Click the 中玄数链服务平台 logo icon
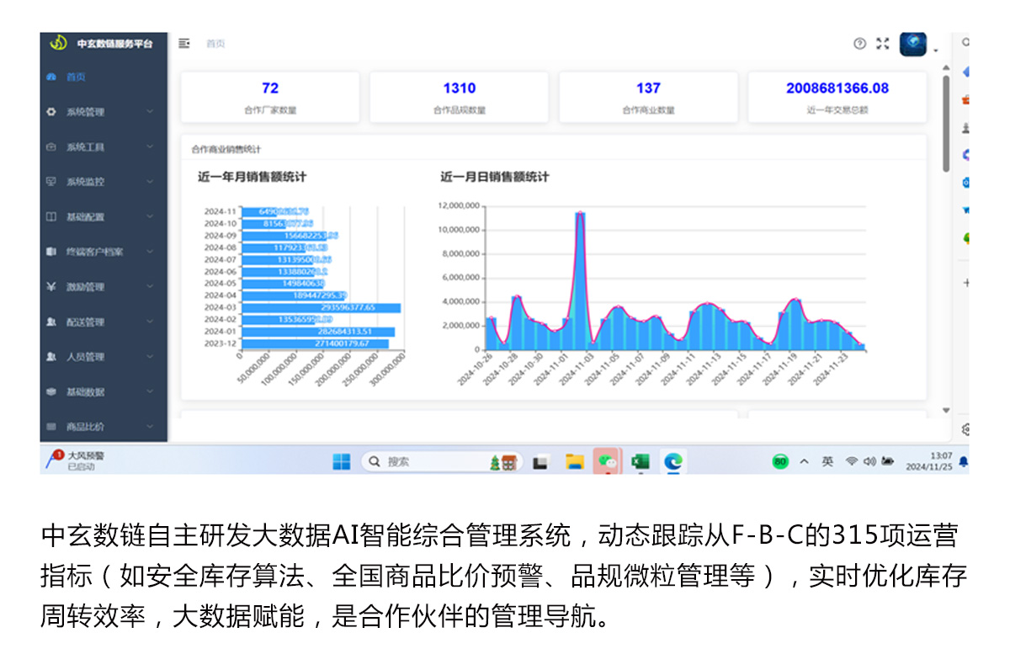 coord(58,43)
